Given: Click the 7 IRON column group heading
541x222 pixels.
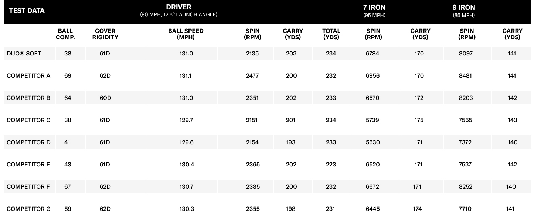Looking at the screenshot, I should point(374,7).
